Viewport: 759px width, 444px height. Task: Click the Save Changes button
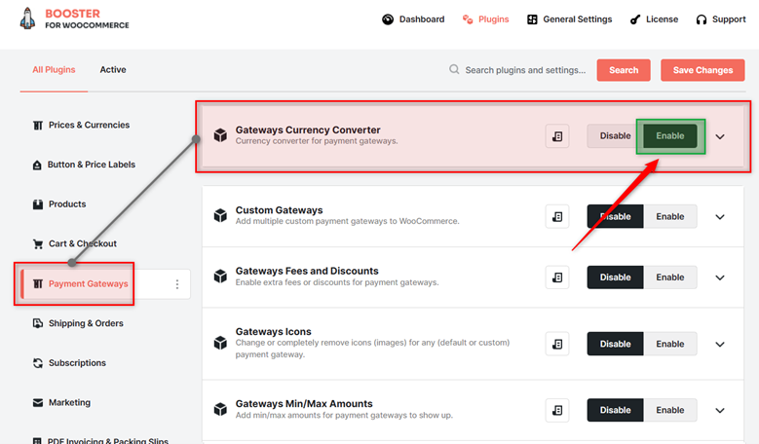coord(702,70)
